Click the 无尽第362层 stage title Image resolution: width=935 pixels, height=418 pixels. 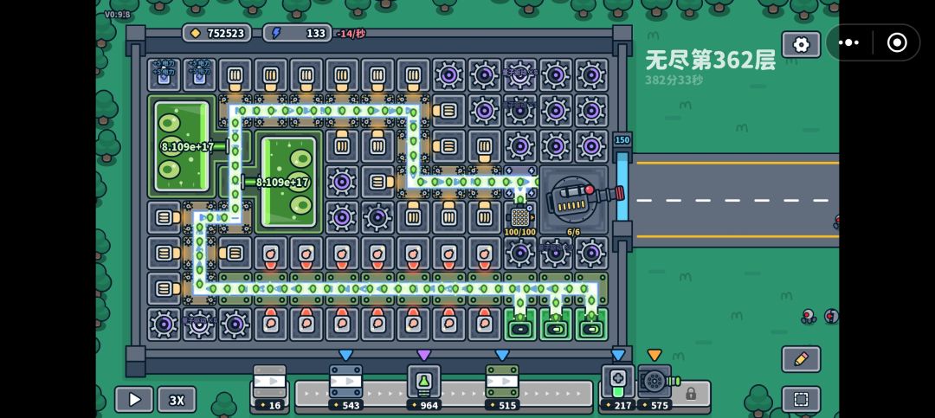710,61
